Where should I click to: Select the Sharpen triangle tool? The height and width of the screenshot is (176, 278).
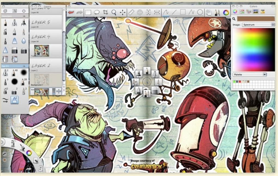pyautogui.click(x=5, y=50)
